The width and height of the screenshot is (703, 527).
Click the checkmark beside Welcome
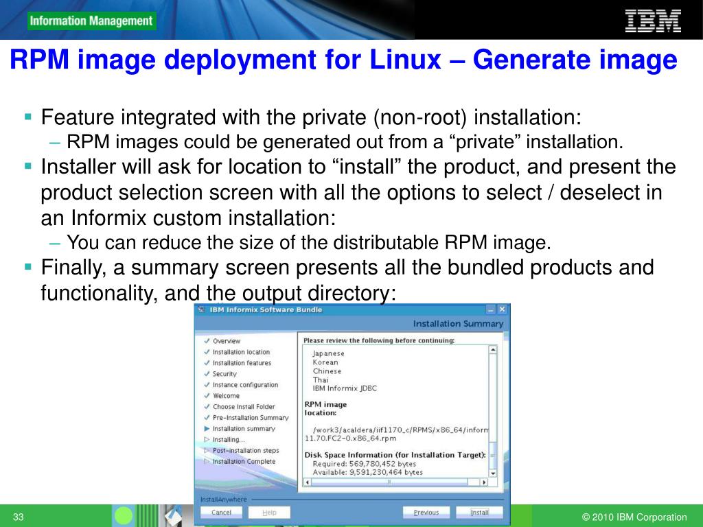pos(207,395)
